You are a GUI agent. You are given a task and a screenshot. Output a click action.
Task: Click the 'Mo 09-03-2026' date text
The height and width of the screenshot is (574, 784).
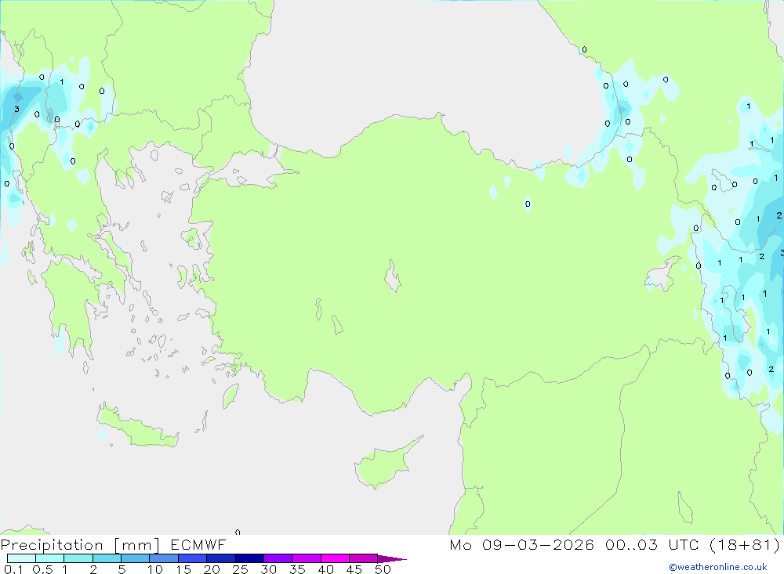pyautogui.click(x=521, y=544)
